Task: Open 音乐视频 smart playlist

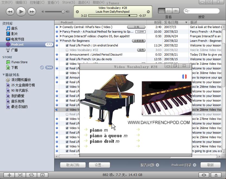Action: (x=27, y=101)
